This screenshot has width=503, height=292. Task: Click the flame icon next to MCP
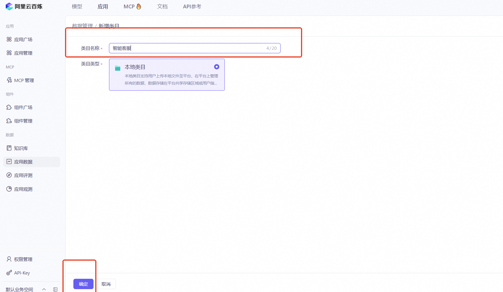(x=139, y=6)
